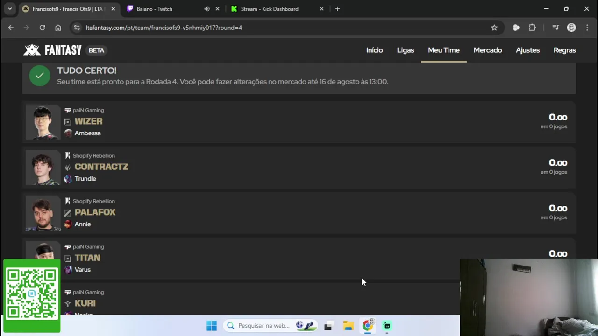Screen dimensions: 598x336
Task: Click the top lane role icon by WIZER
Action: click(x=68, y=122)
